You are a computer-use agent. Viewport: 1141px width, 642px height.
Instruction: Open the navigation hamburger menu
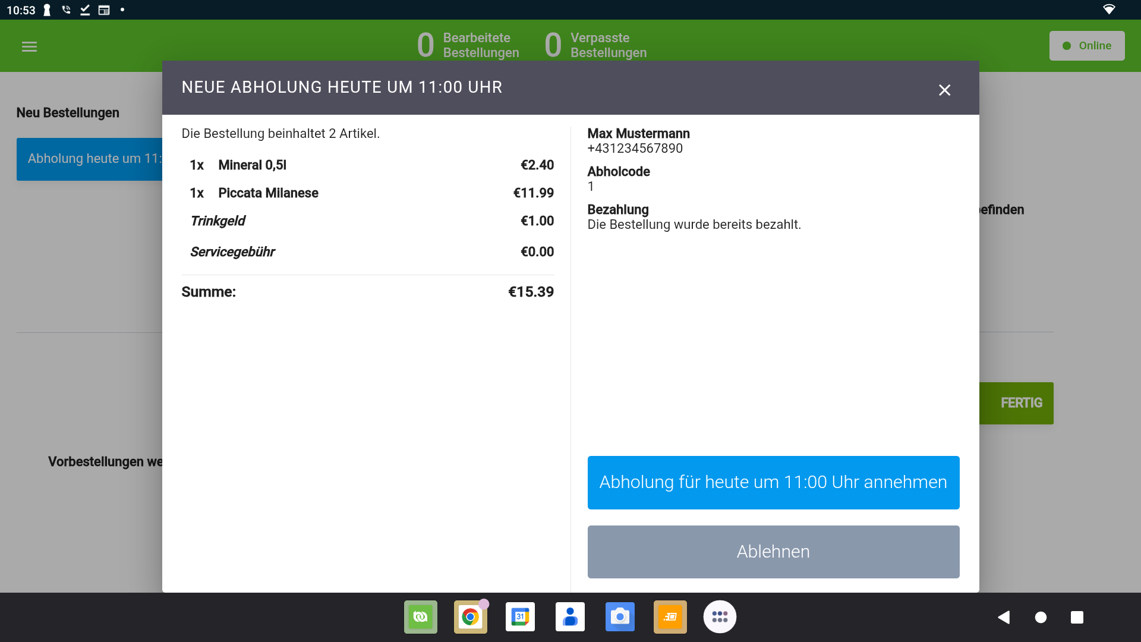[x=29, y=46]
